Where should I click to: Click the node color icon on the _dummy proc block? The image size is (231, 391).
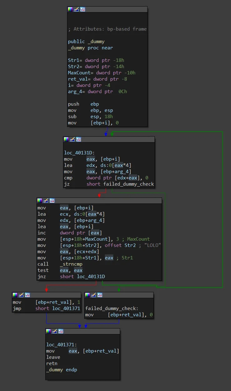(70, 9)
